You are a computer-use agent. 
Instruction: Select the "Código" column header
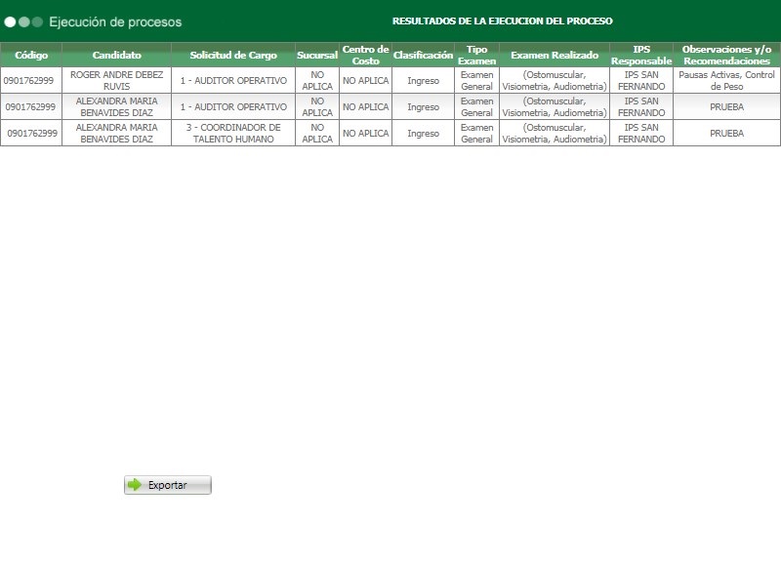pos(31,55)
